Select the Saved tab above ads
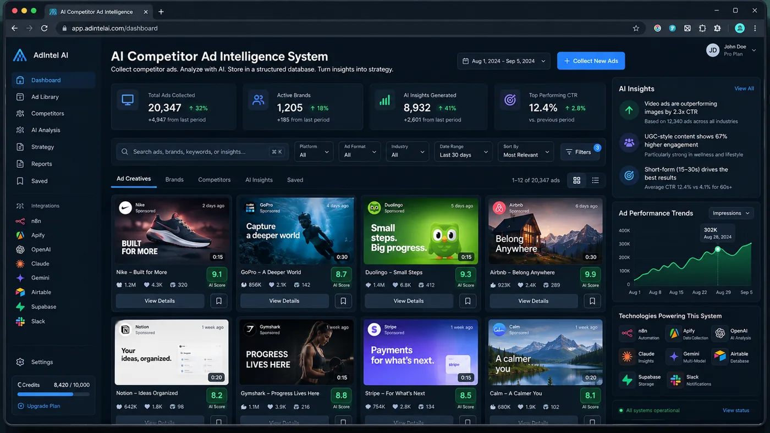The height and width of the screenshot is (433, 770). [295, 180]
